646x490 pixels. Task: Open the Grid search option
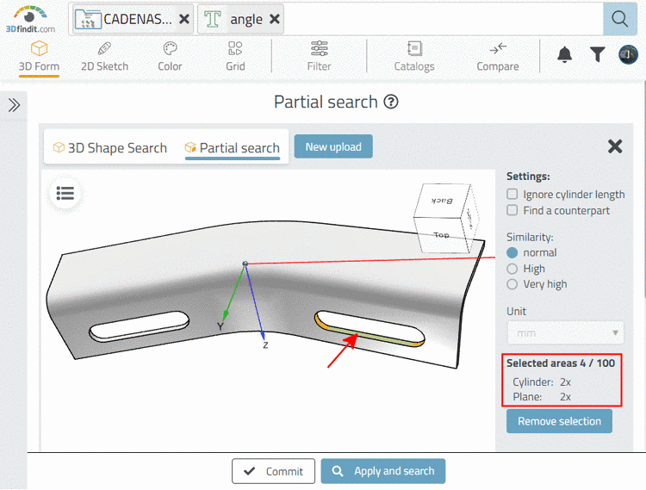pos(235,57)
